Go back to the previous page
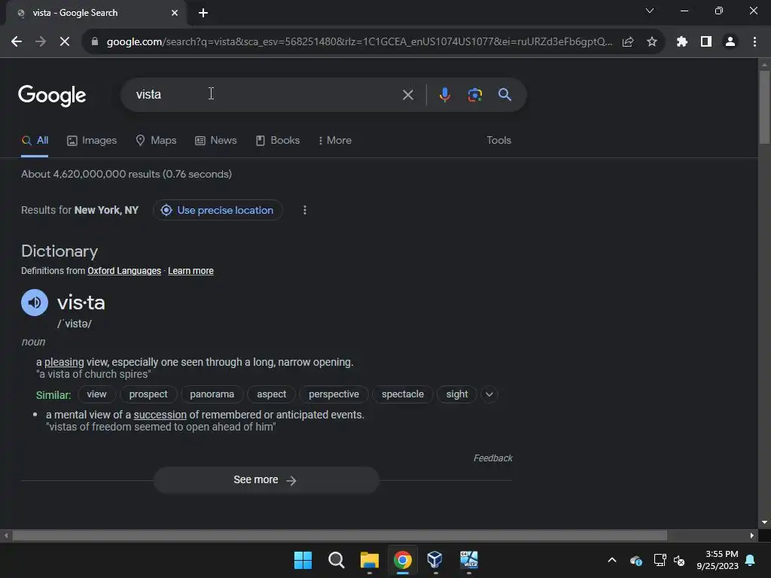Viewport: 771px width, 578px height. pos(17,42)
